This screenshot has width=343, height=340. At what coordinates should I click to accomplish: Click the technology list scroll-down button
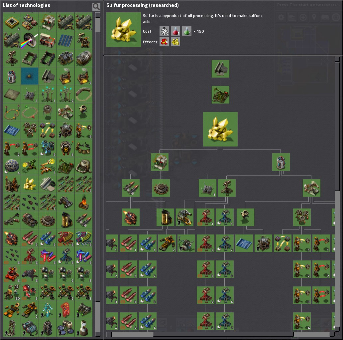(x=98, y=334)
